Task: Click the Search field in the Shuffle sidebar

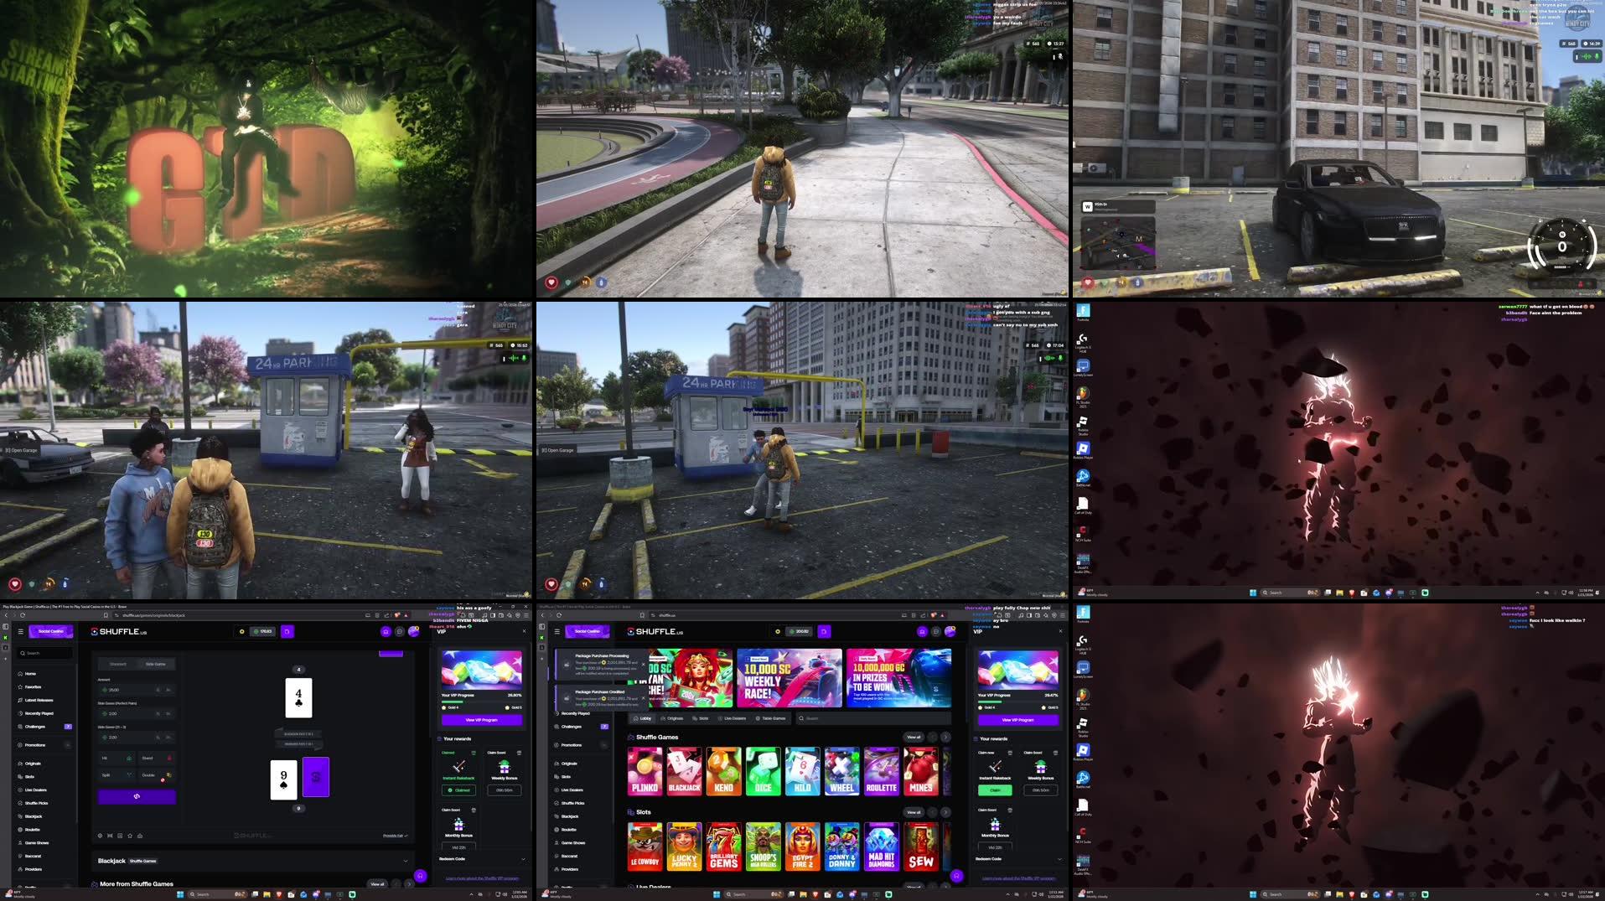Action: point(44,653)
